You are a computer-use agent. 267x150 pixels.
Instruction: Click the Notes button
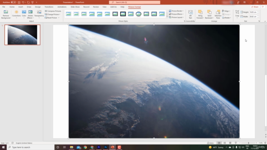210,143
